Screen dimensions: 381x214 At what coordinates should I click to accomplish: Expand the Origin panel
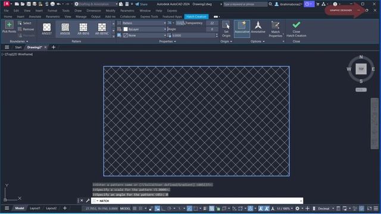[x=226, y=42]
